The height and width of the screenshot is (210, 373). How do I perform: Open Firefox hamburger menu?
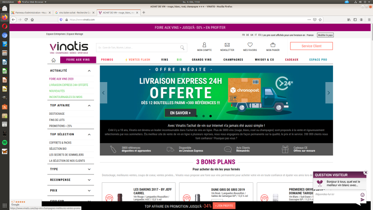tap(369, 20)
